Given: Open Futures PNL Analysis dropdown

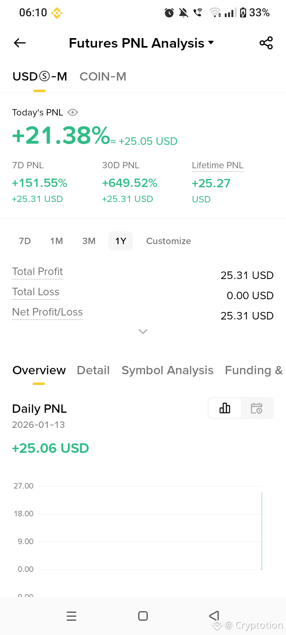Looking at the screenshot, I should coord(141,43).
